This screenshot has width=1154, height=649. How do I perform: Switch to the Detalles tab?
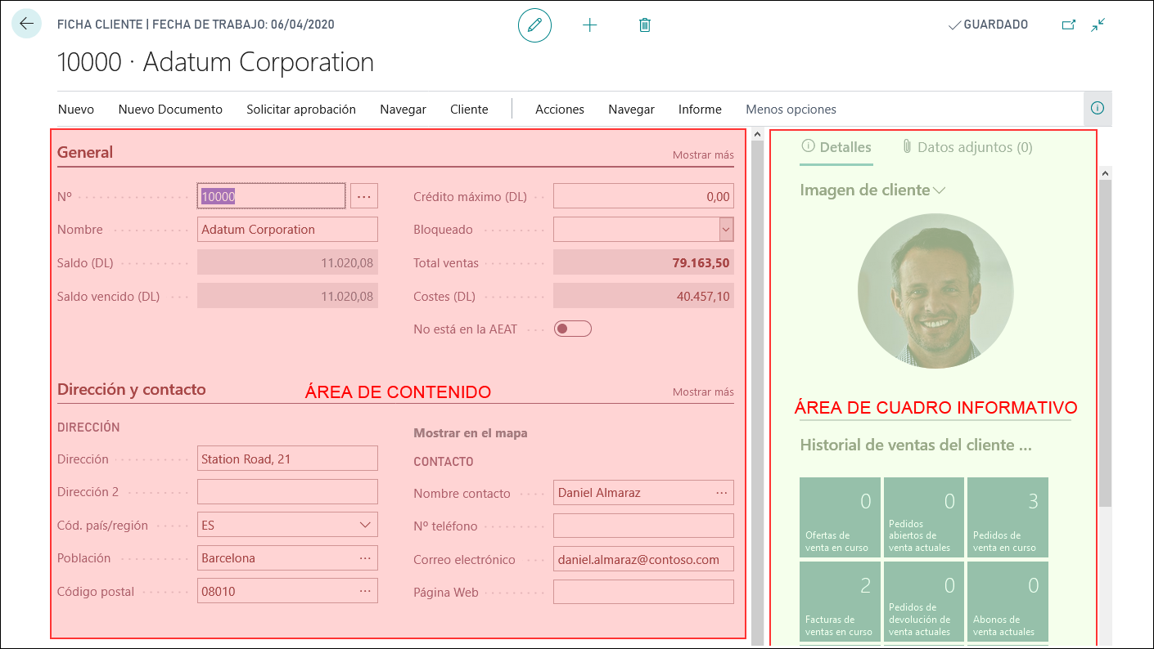click(836, 147)
